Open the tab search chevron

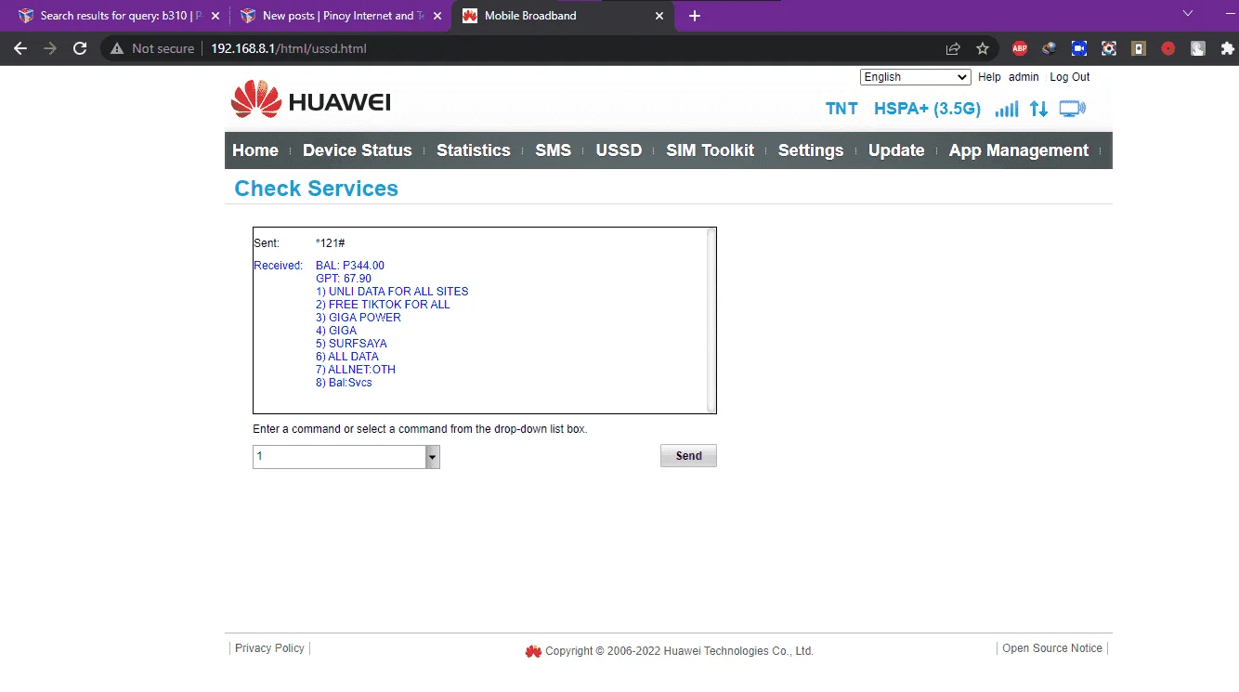pyautogui.click(x=1187, y=13)
